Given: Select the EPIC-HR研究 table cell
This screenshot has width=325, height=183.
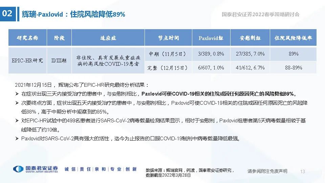Looking at the screenshot, I should click(x=27, y=61).
